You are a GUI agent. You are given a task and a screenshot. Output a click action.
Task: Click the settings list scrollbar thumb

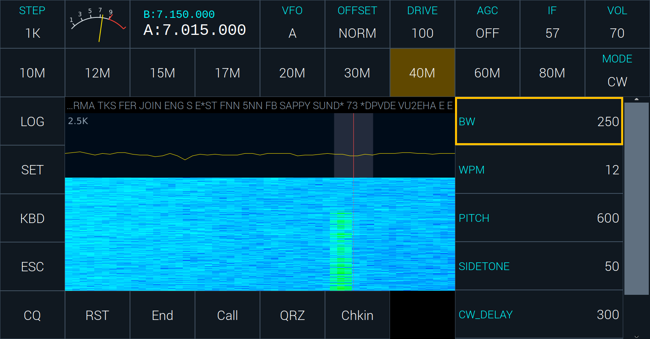(637, 199)
